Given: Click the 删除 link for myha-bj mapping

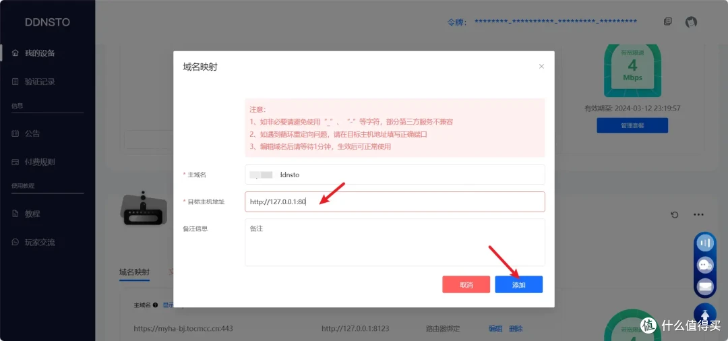Looking at the screenshot, I should click(516, 328).
